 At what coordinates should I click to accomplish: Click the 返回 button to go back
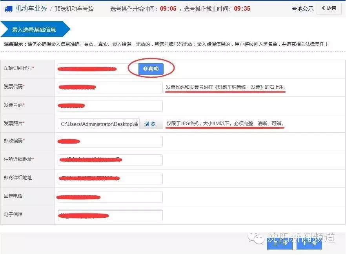(x=329, y=8)
